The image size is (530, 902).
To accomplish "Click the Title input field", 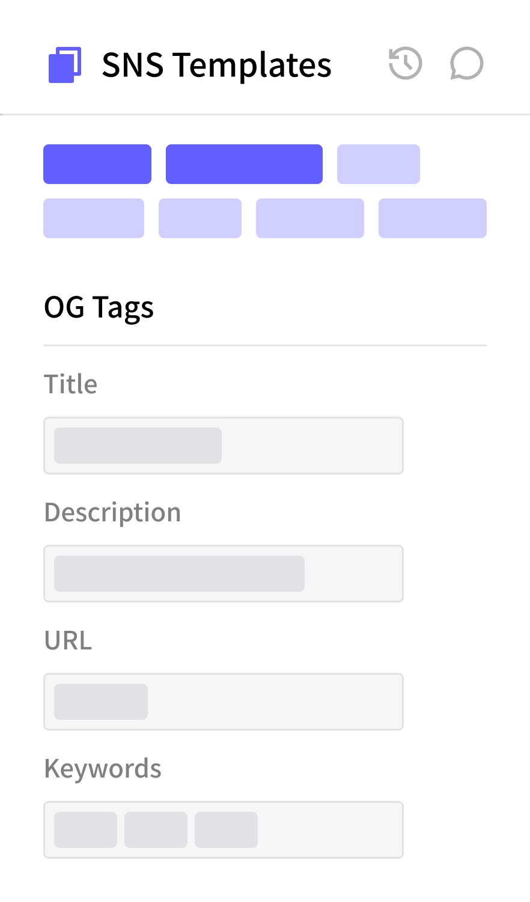I will tap(312, 446).
